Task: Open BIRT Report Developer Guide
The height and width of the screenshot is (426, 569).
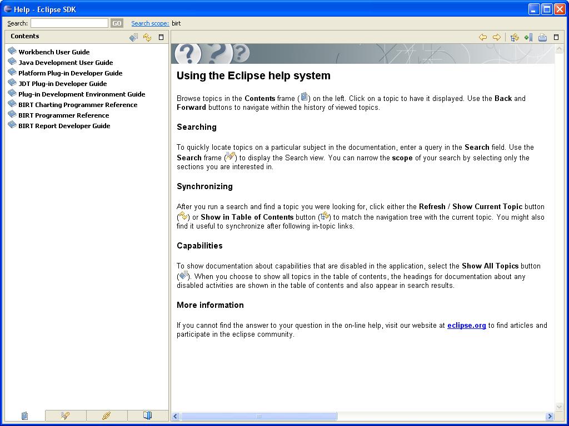Action: [64, 126]
